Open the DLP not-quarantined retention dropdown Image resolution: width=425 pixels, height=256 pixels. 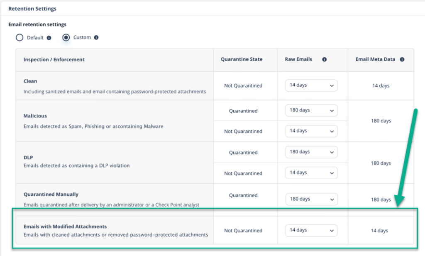coord(311,173)
